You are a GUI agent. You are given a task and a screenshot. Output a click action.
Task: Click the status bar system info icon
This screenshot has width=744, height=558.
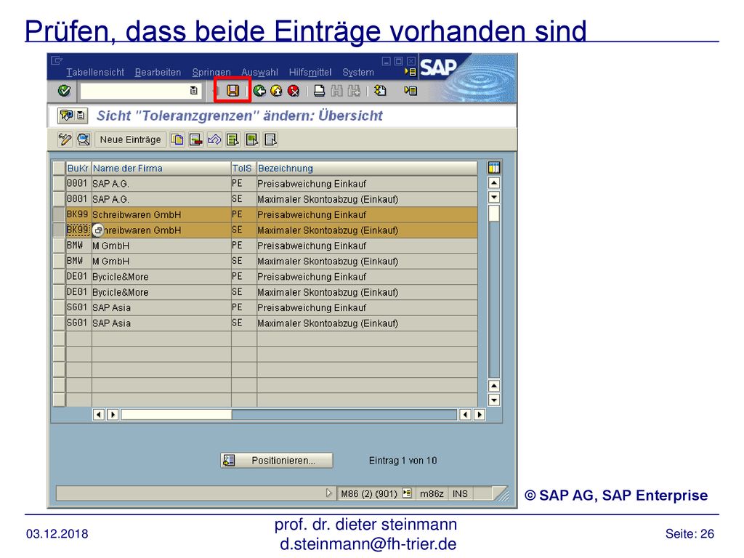pos(407,493)
